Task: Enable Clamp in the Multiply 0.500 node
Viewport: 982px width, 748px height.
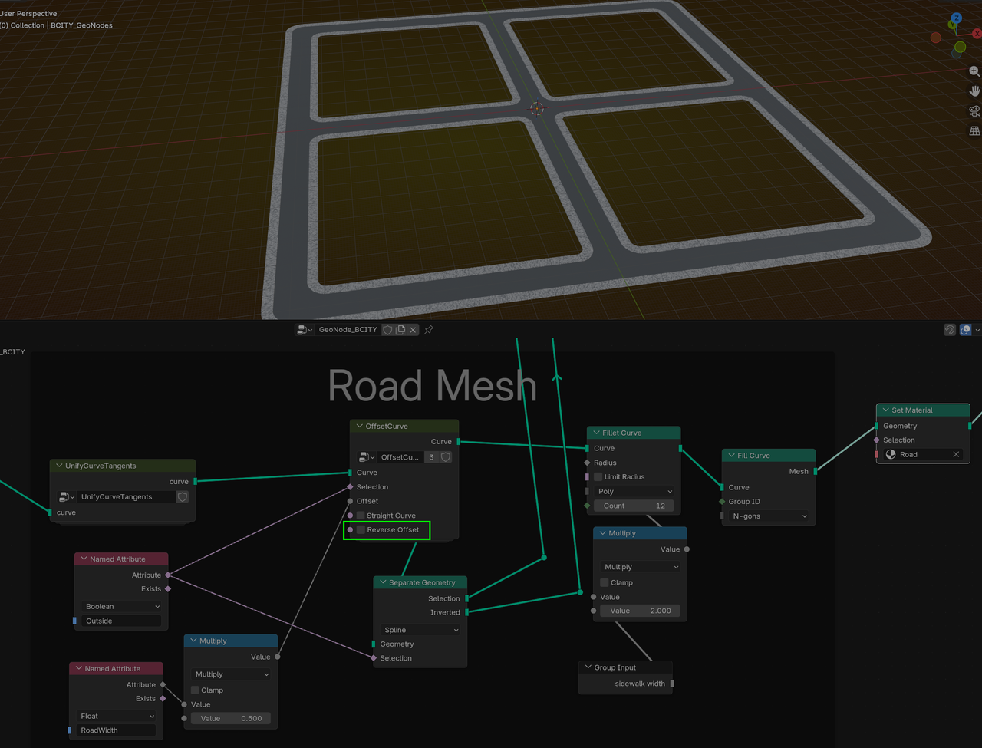Action: (x=195, y=690)
